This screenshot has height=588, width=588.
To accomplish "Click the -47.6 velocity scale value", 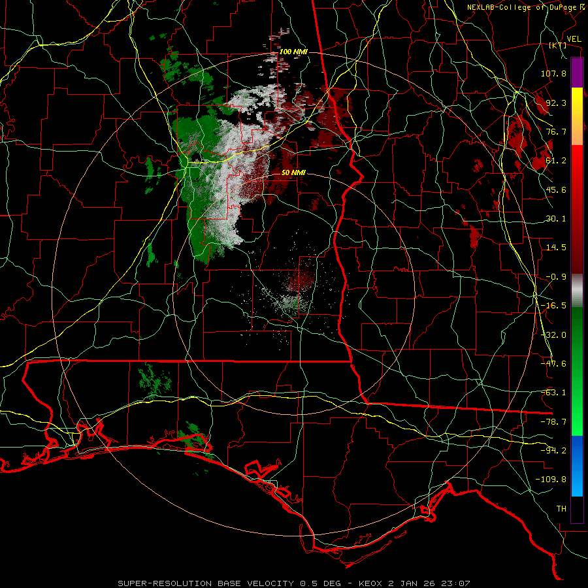I will coord(553,364).
